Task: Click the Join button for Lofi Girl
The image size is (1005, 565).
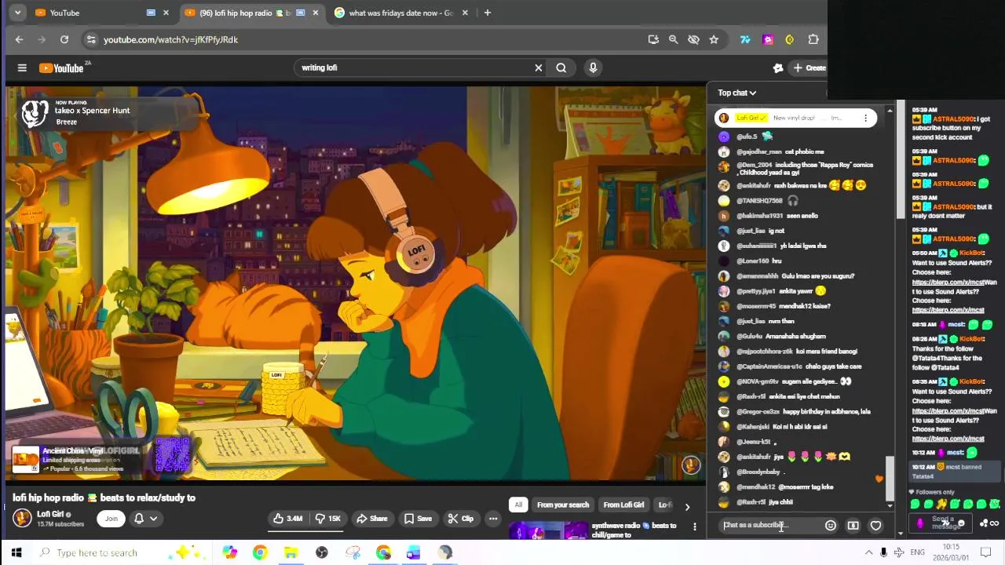Action: point(111,519)
